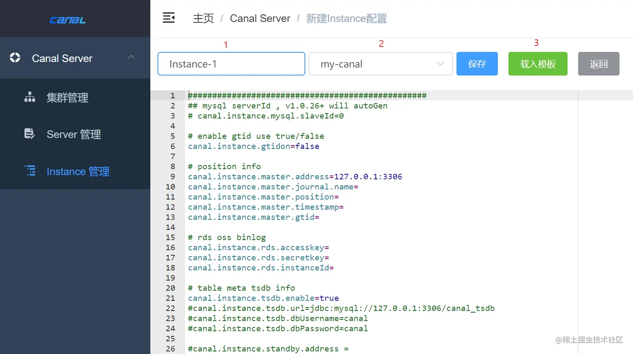Image resolution: width=633 pixels, height=354 pixels.
Task: Click canal.instance.gtidon=false line
Action: [253, 146]
